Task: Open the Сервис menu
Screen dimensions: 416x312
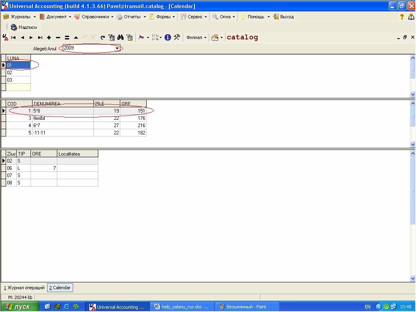Action: click(193, 17)
